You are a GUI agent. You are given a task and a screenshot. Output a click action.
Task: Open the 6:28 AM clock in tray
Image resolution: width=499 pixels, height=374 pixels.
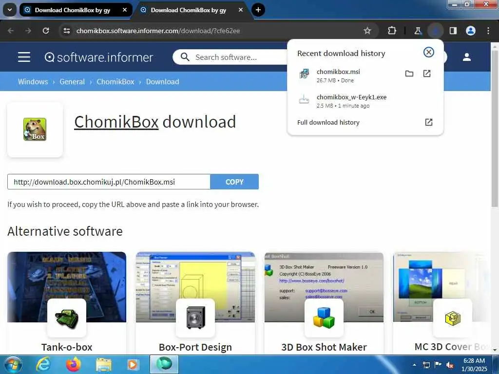474,364
